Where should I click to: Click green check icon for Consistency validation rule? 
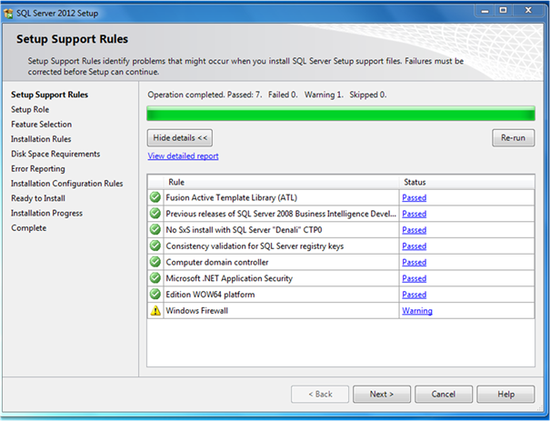click(155, 246)
